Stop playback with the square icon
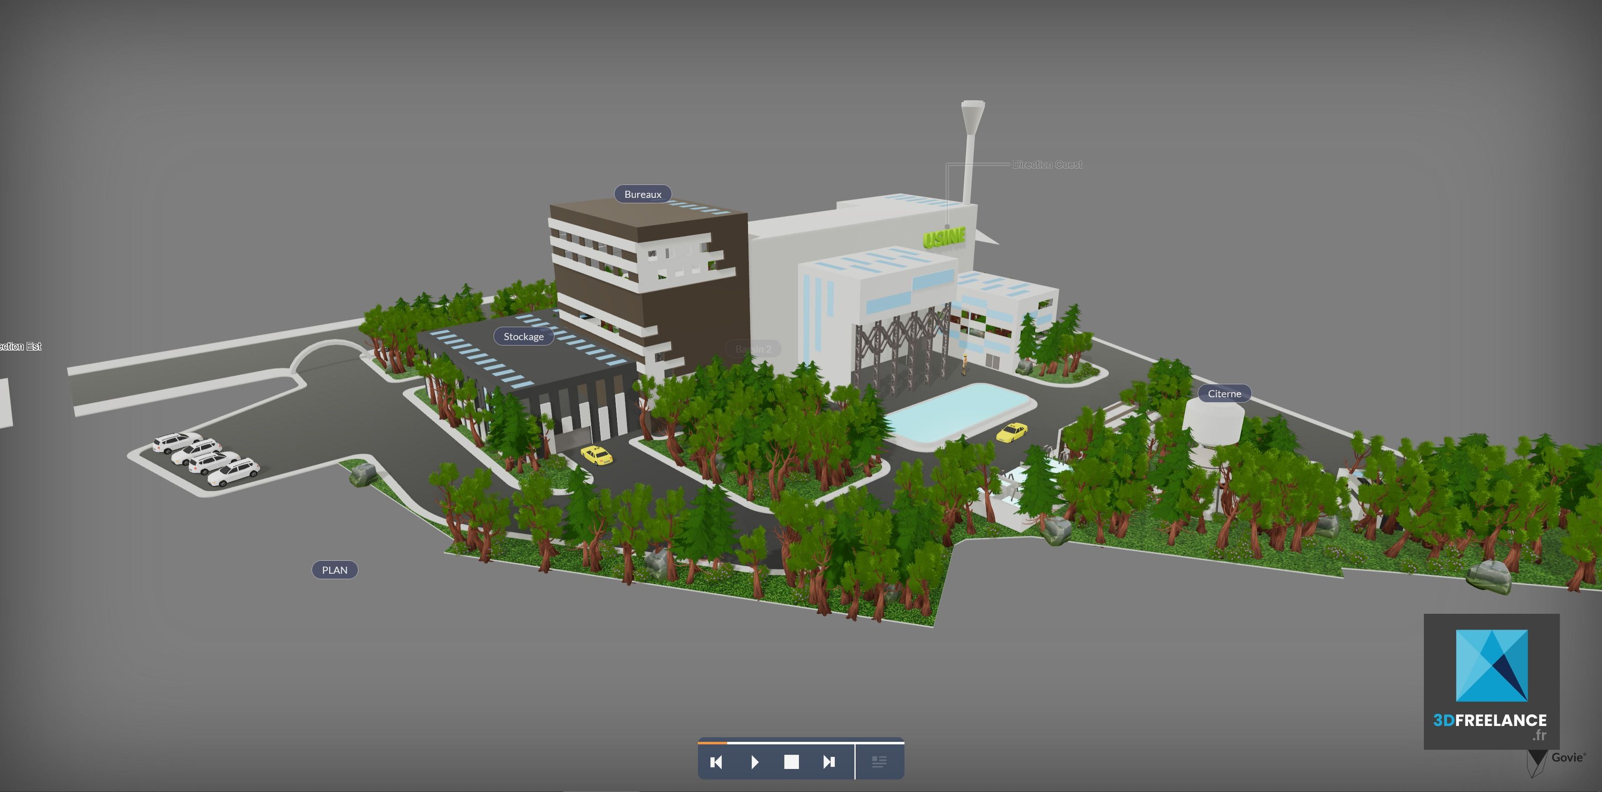 (x=791, y=762)
